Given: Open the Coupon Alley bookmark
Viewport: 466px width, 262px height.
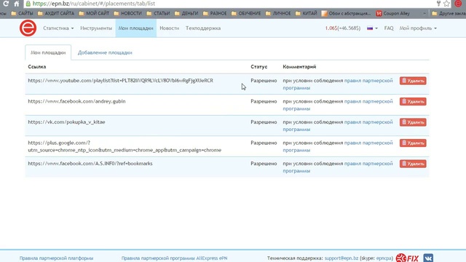Looking at the screenshot, I should point(393,13).
